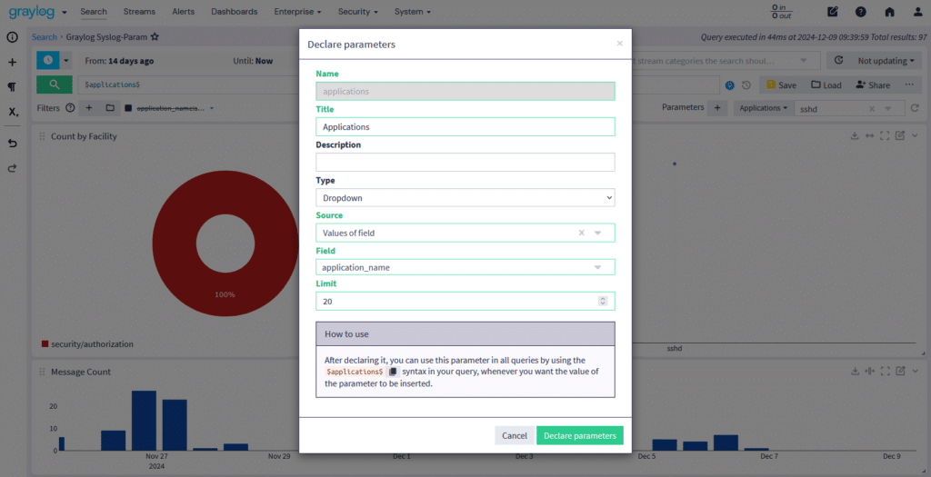Click the green search magnifier button
This screenshot has height=477, width=931.
coord(55,84)
